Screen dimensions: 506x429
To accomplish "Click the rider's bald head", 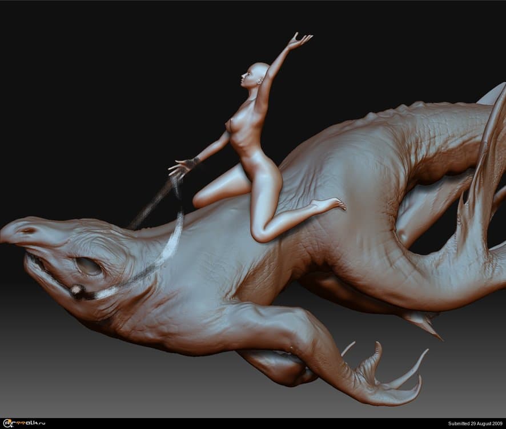I will pyautogui.click(x=256, y=72).
